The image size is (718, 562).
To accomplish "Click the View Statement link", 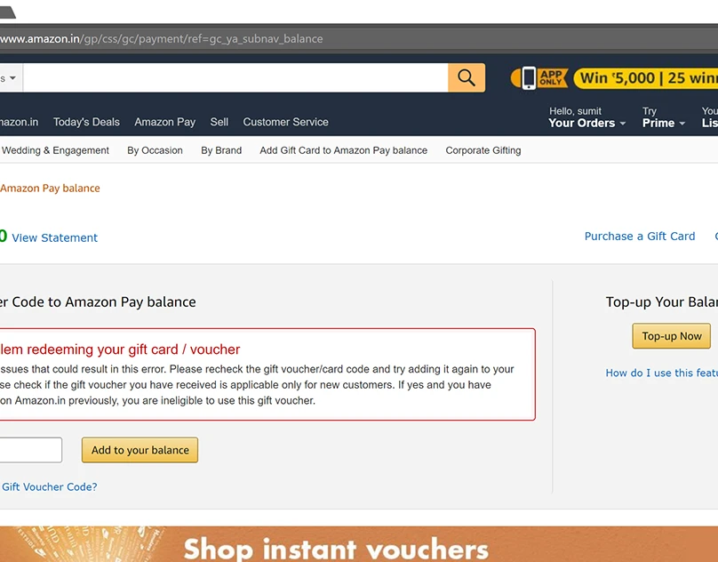I will [54, 238].
